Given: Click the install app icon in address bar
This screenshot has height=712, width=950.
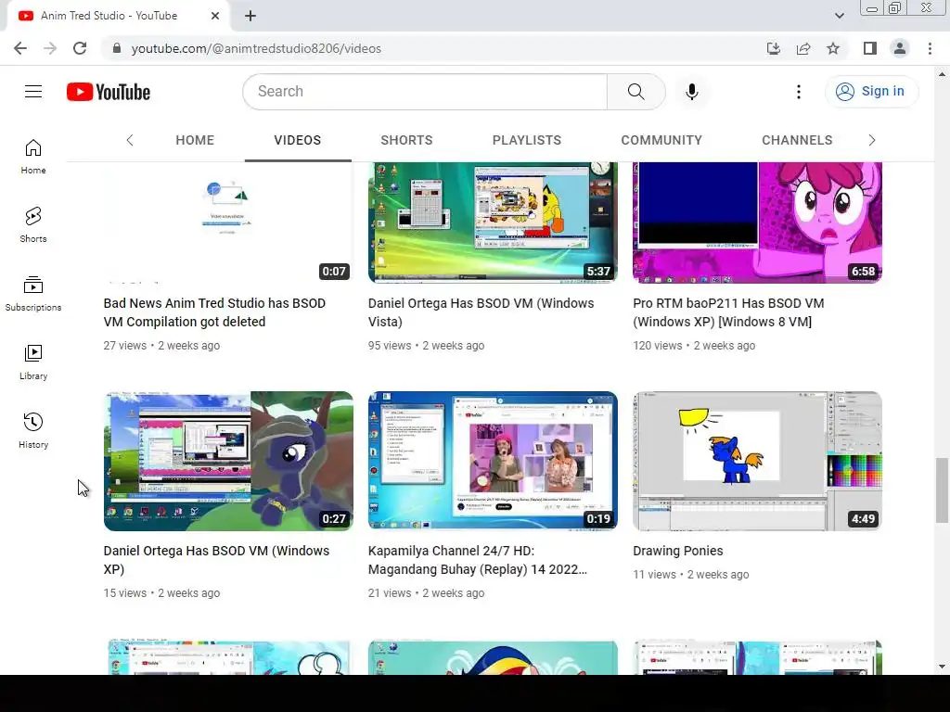Looking at the screenshot, I should click(x=773, y=48).
